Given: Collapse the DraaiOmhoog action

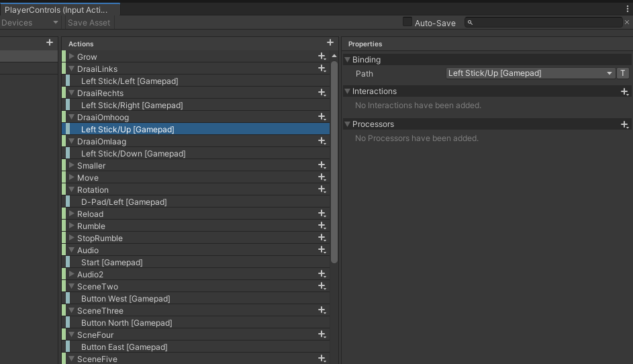Looking at the screenshot, I should (x=72, y=117).
